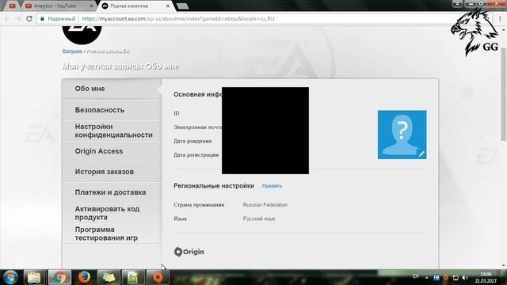507x285 pixels.
Task: Click the Моя учетная запись: Обо мне heading
Action: tap(120, 66)
